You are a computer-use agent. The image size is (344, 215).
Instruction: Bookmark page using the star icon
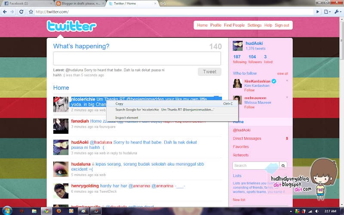31,12
